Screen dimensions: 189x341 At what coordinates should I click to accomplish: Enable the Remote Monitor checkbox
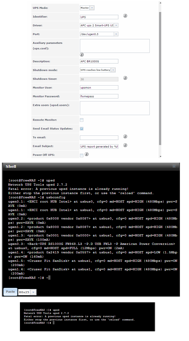click(82, 120)
